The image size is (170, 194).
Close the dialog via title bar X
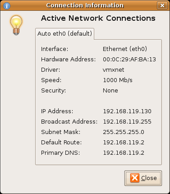point(162,5)
